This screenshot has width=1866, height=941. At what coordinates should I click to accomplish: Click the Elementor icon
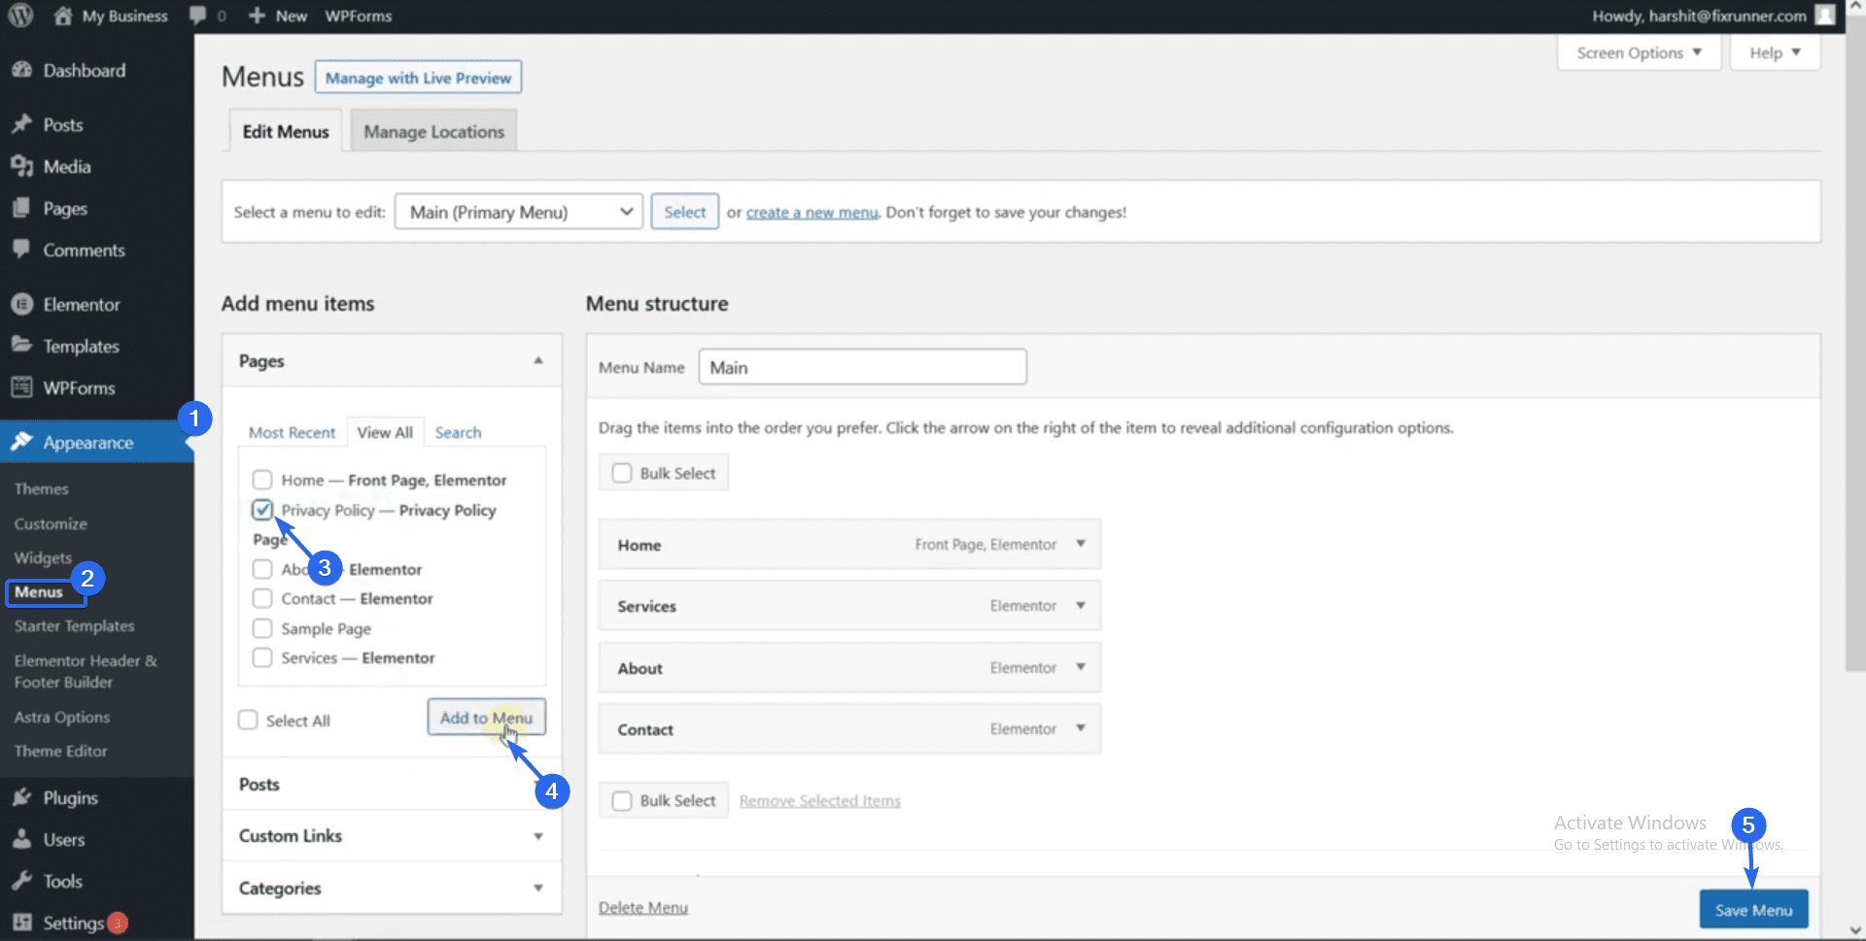coord(21,304)
